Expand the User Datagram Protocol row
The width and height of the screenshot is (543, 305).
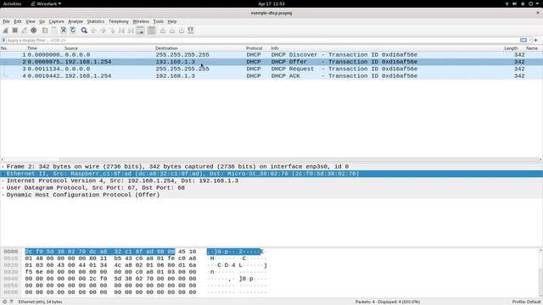[x=3, y=188]
